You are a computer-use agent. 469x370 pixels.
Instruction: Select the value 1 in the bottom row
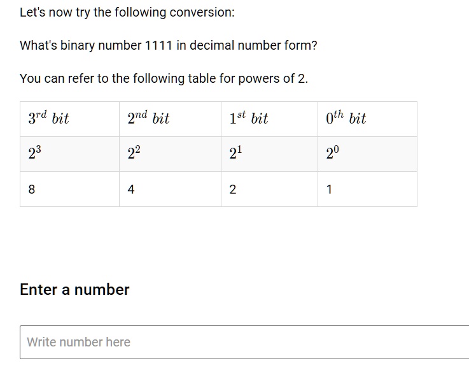329,189
